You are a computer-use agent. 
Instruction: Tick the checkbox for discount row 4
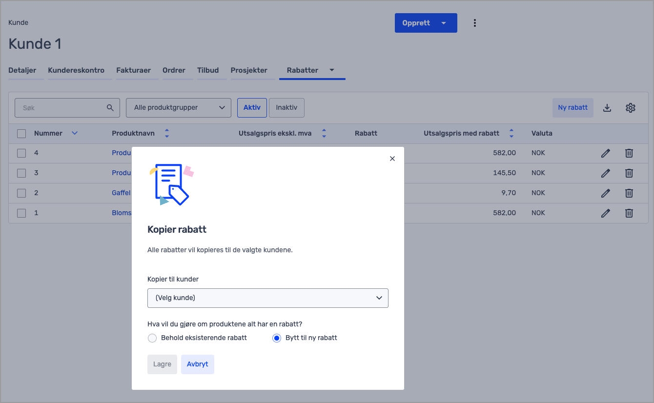21,153
